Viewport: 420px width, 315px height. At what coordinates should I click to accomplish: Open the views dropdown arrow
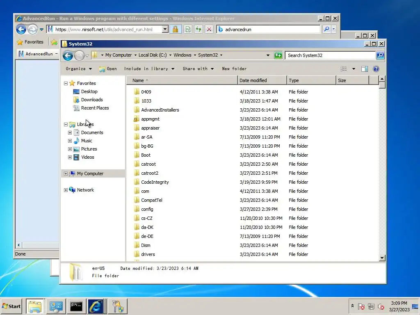[x=354, y=69]
